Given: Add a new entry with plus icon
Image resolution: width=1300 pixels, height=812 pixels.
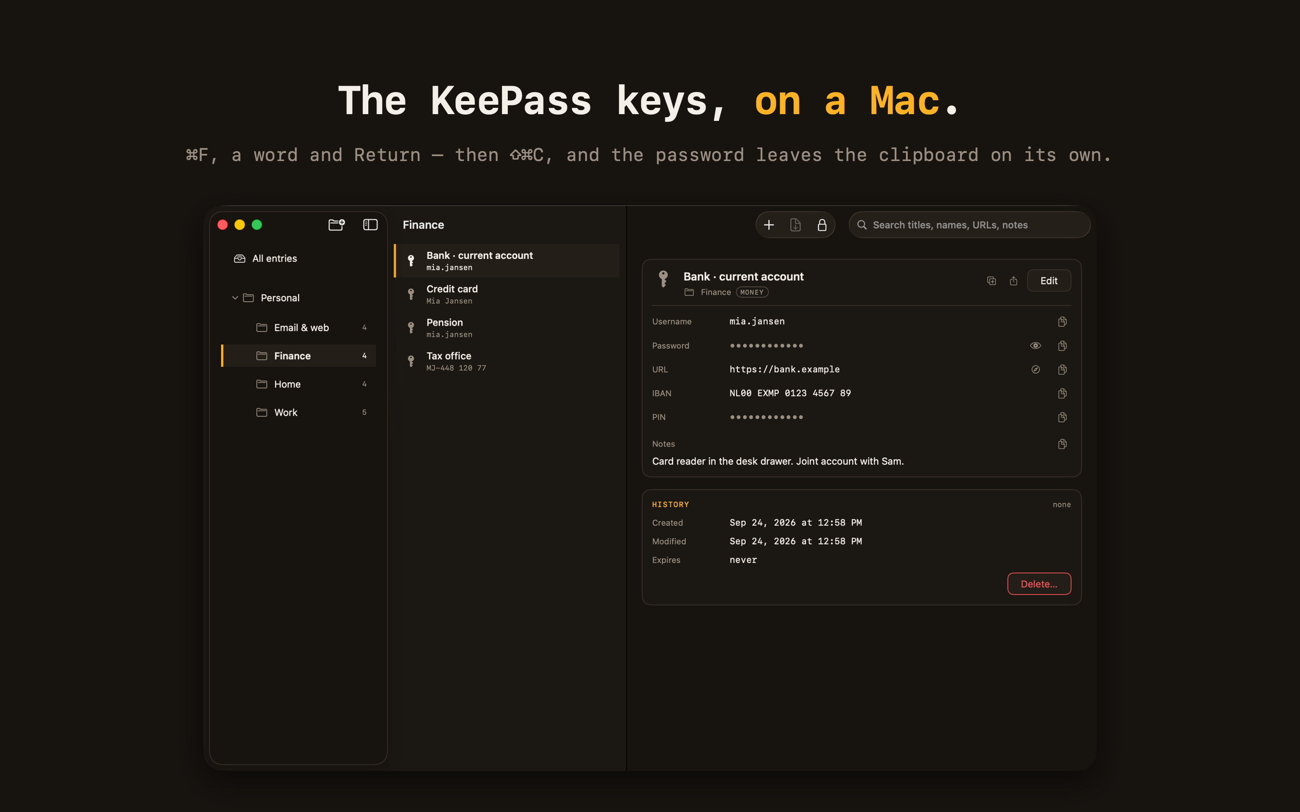Looking at the screenshot, I should coord(769,225).
